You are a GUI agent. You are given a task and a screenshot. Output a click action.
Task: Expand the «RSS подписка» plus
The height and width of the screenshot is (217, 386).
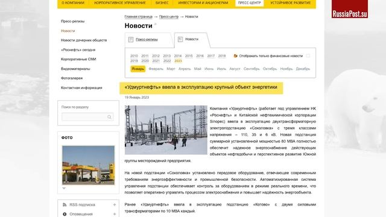point(115,205)
